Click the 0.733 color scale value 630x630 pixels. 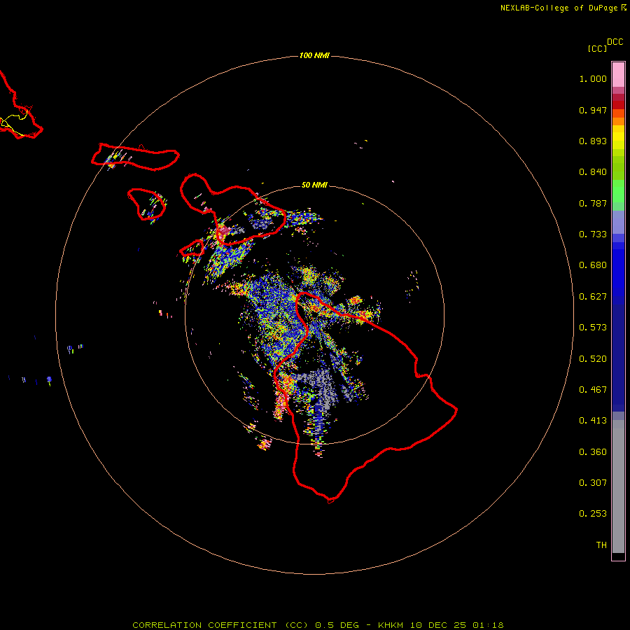[593, 234]
